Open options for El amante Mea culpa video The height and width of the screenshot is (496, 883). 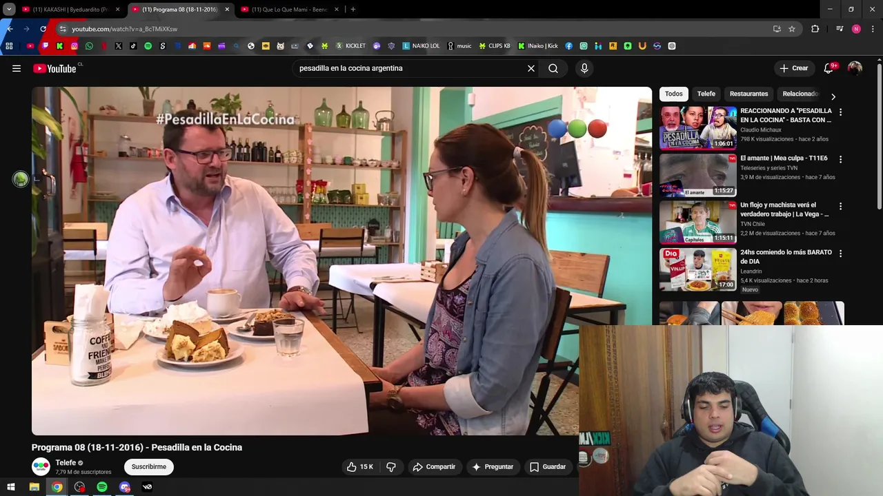tap(840, 159)
